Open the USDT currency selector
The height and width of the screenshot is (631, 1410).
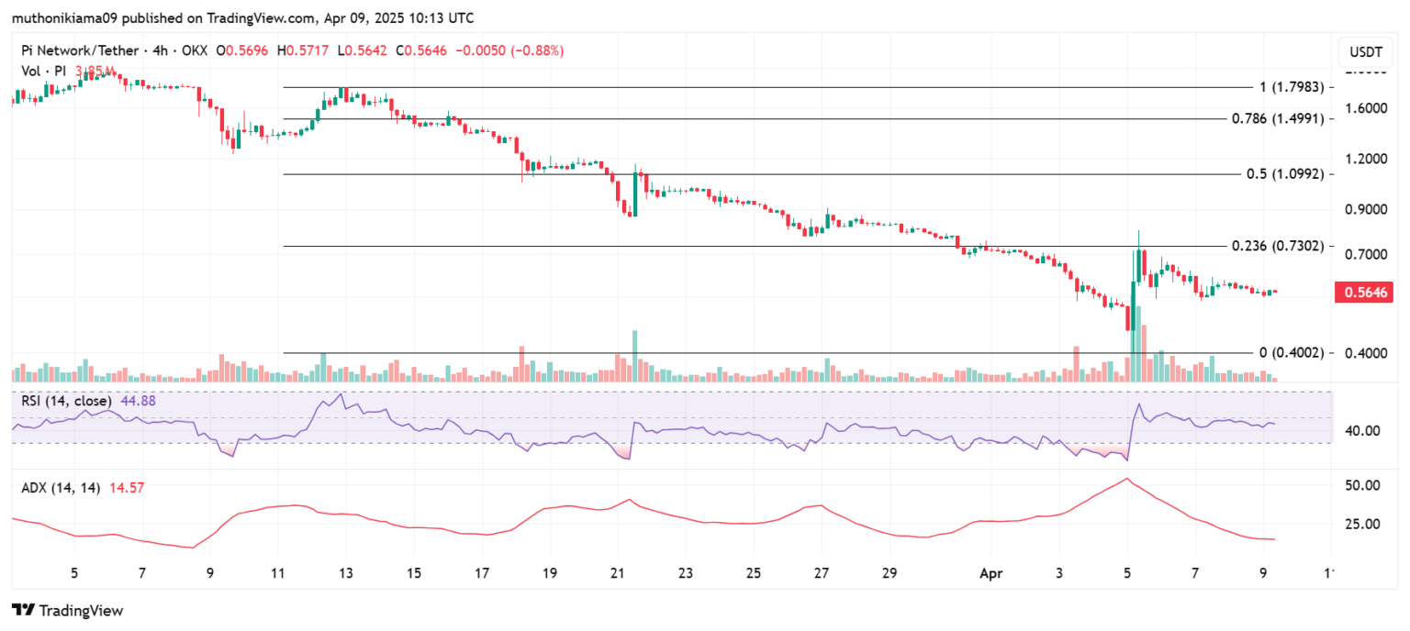coord(1365,52)
